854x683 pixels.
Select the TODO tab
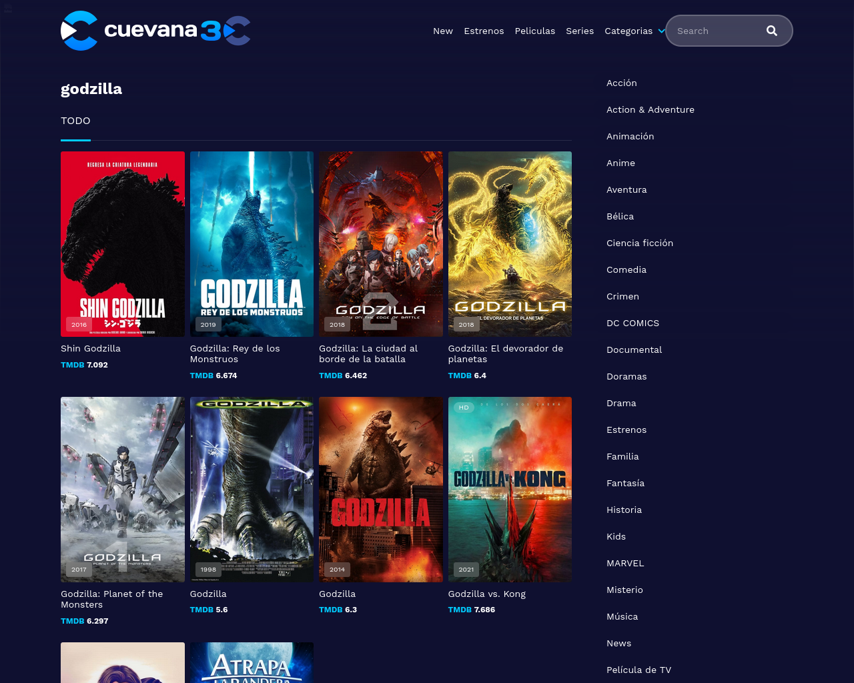point(75,121)
